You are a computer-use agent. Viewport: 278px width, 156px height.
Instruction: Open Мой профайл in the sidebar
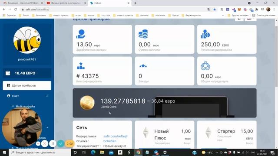click(x=25, y=106)
